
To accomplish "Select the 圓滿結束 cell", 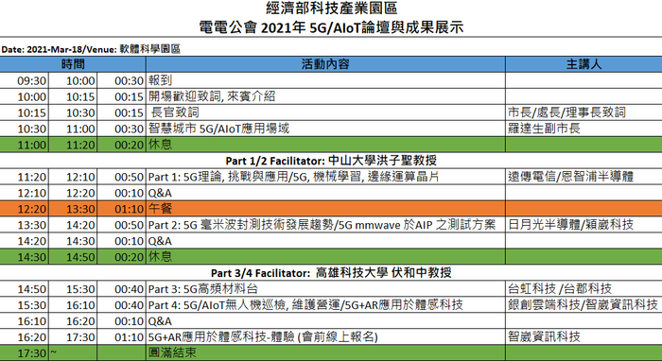I will point(325,353).
